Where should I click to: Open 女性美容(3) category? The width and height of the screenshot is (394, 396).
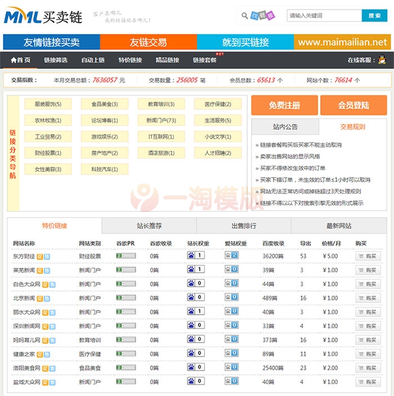tap(48, 169)
